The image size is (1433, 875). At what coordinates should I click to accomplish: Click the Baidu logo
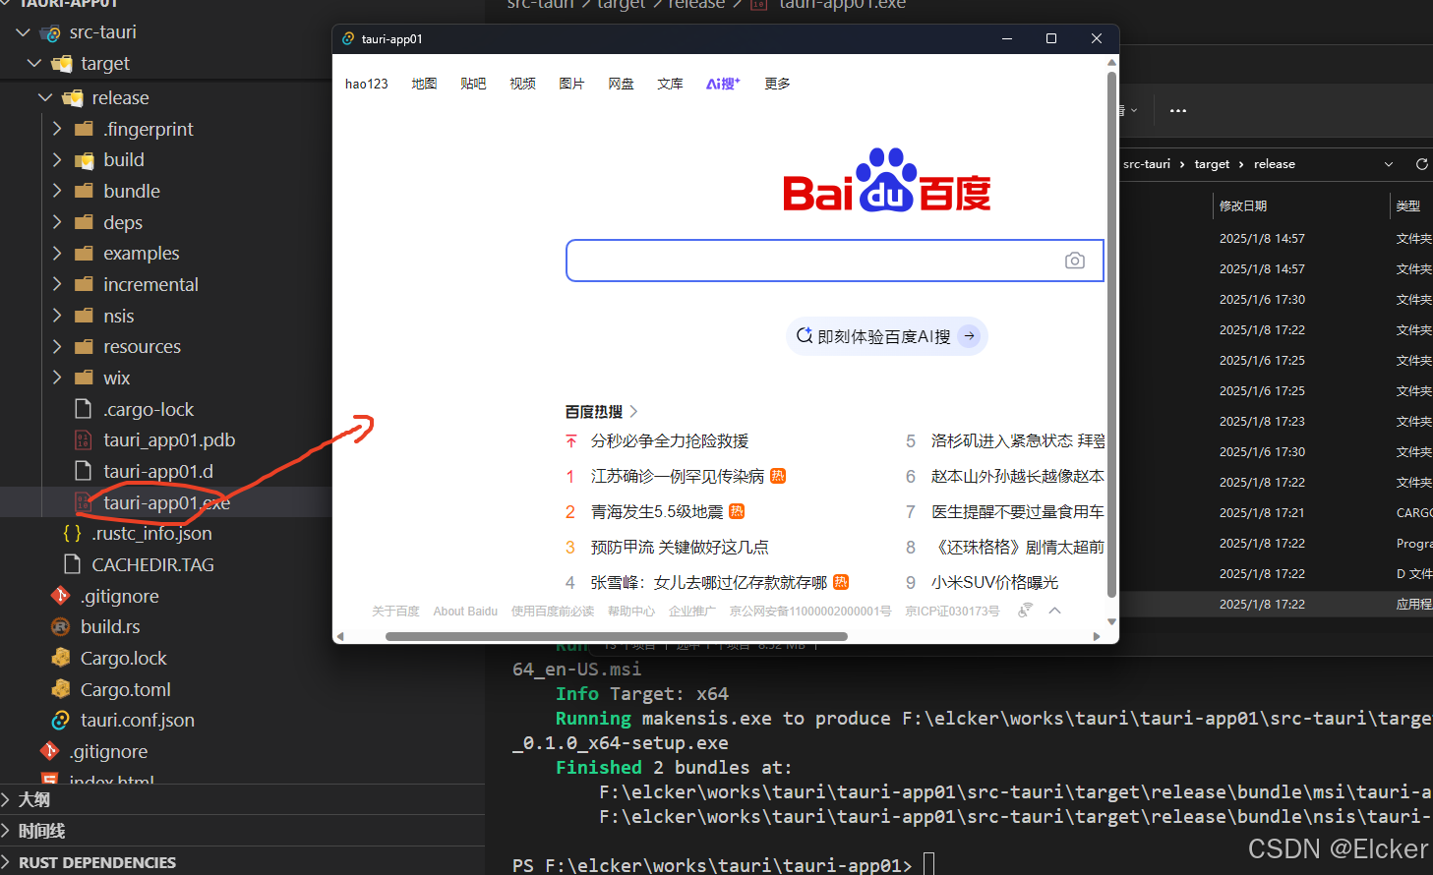pyautogui.click(x=884, y=182)
